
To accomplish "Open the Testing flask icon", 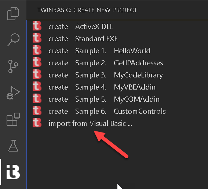I will (x=13, y=146).
